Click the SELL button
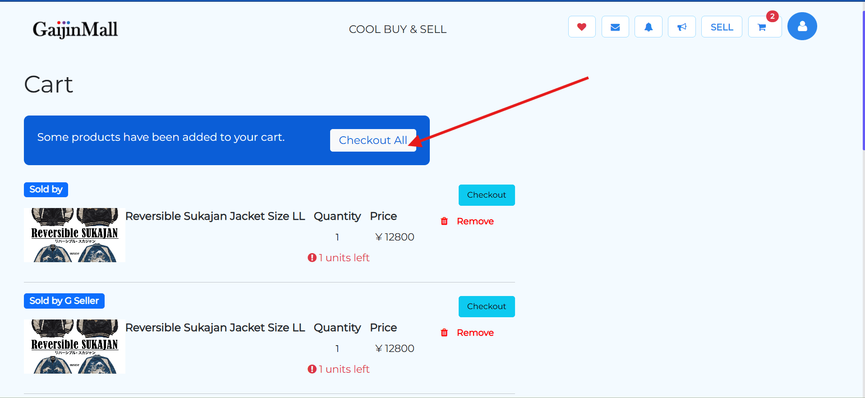The width and height of the screenshot is (865, 398). 721,27
